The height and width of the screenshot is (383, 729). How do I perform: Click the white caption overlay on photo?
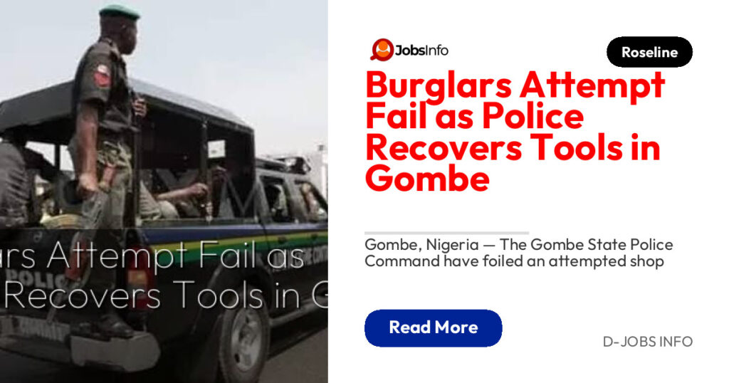(x=164, y=276)
